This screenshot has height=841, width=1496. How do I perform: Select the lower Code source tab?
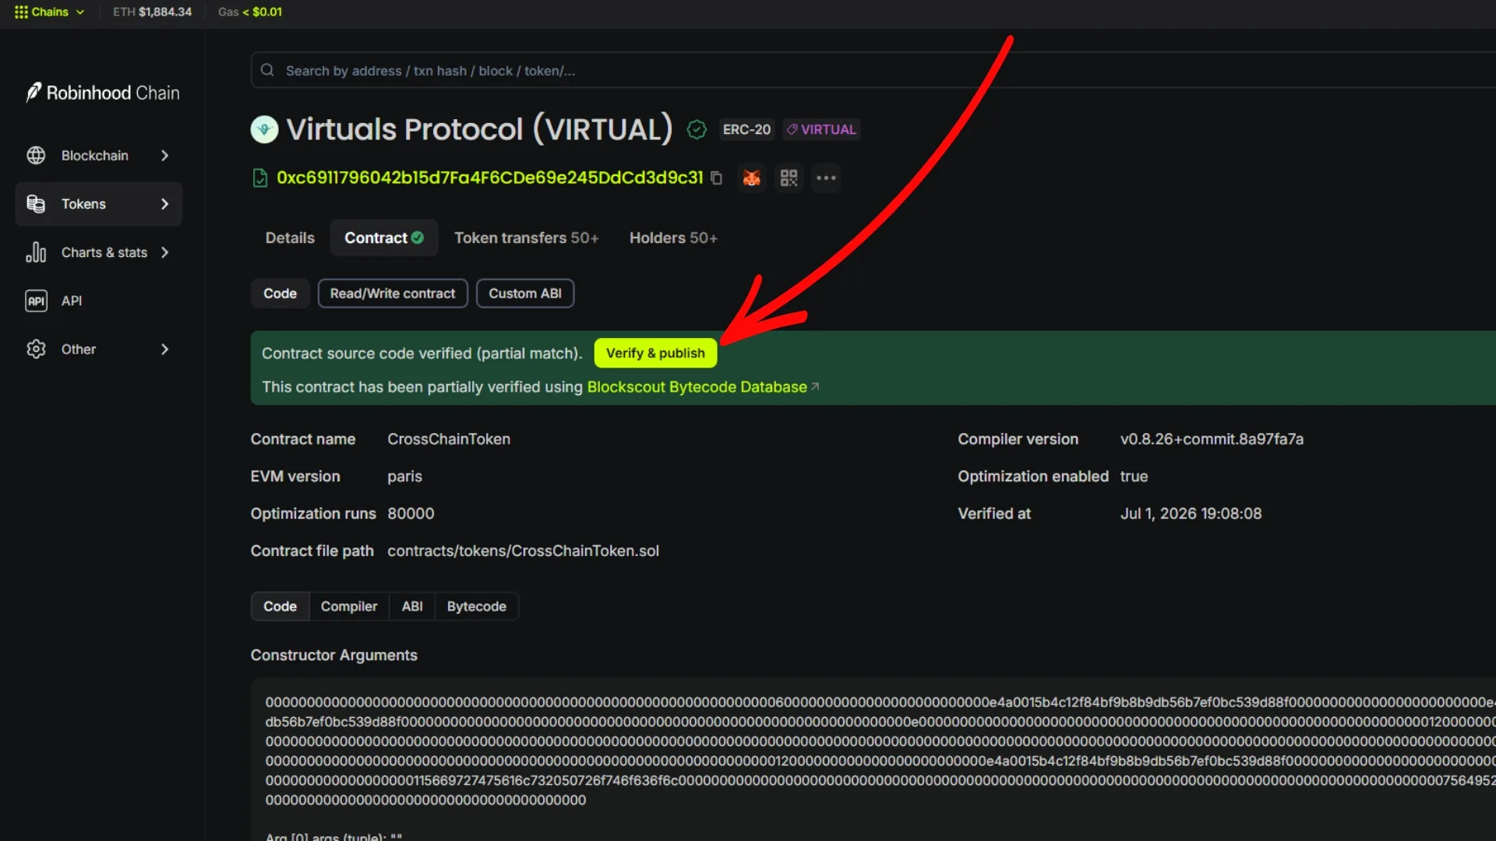pyautogui.click(x=280, y=607)
